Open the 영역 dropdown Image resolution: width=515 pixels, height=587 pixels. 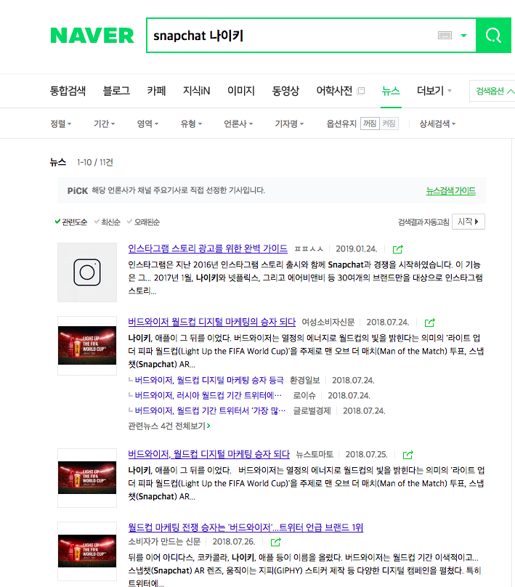(147, 124)
